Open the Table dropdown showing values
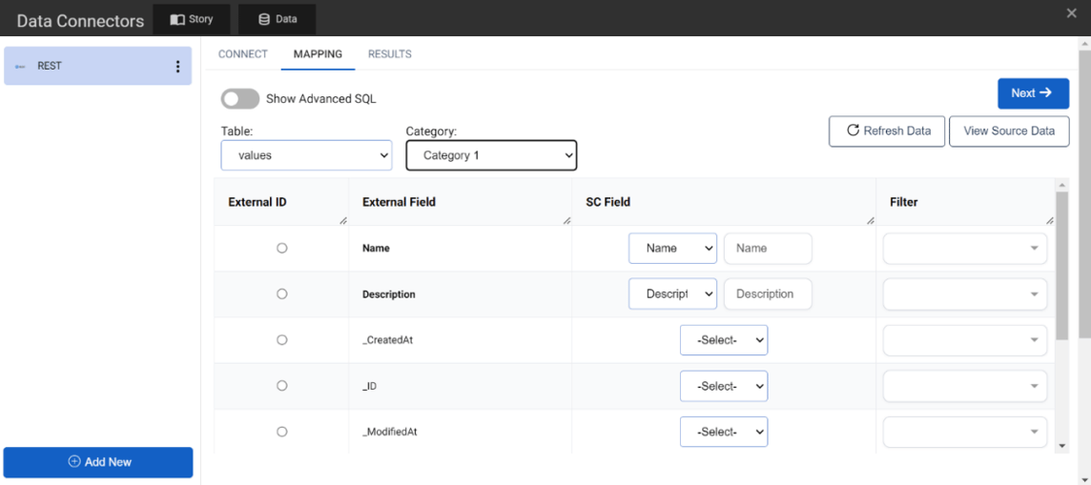This screenshot has width=1091, height=485. pos(307,155)
